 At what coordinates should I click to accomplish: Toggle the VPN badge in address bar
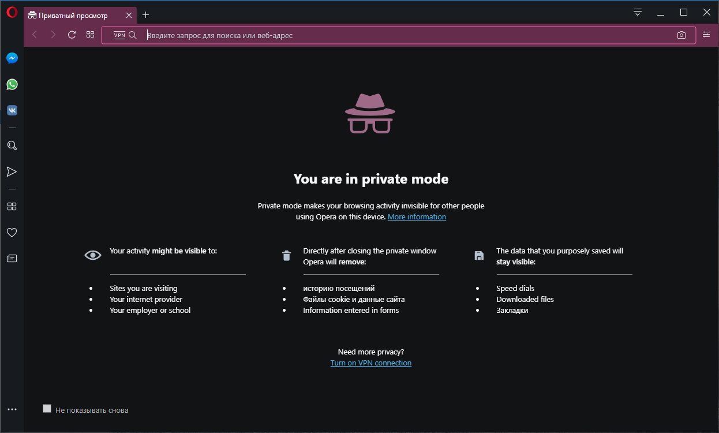click(119, 35)
